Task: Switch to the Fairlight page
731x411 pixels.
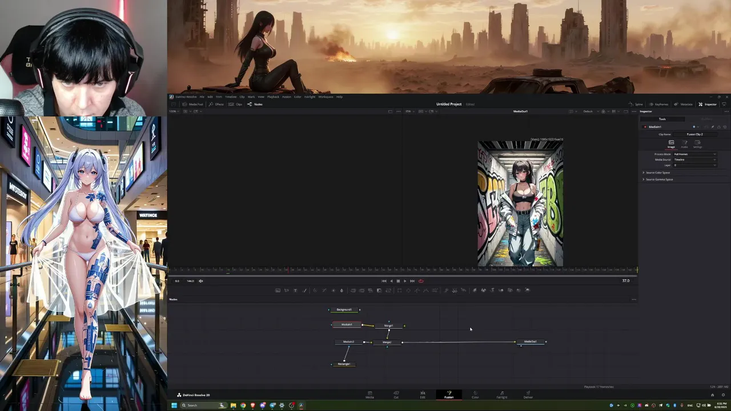Action: click(501, 394)
